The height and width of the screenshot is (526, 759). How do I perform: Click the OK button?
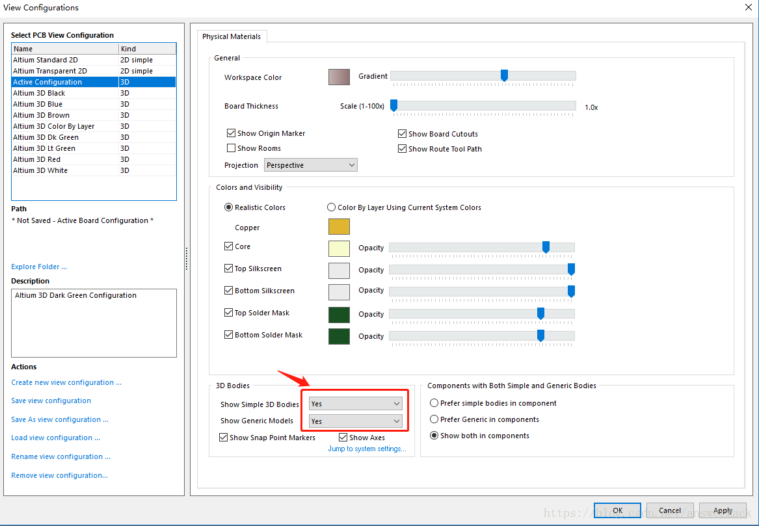(617, 510)
